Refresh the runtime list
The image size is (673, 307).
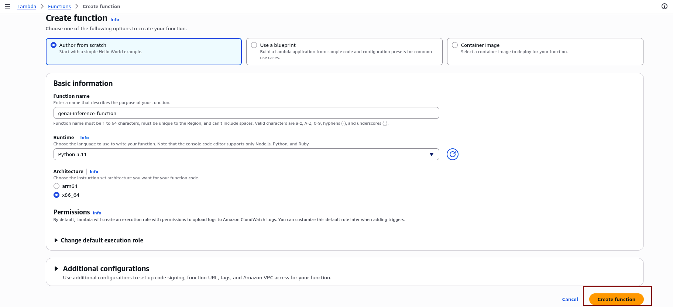click(x=452, y=154)
